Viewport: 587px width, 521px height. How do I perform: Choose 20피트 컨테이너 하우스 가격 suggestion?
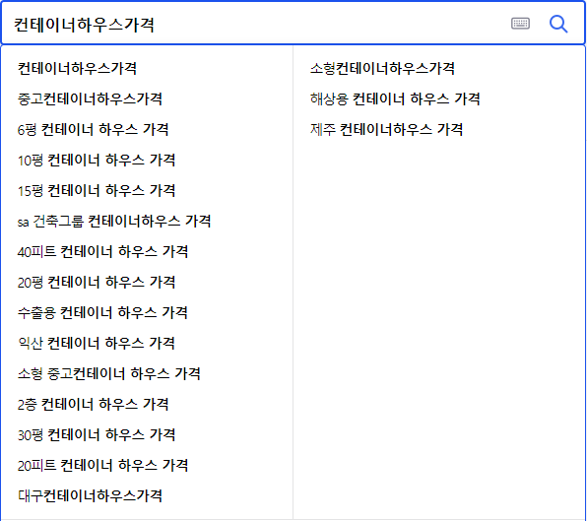(102, 466)
